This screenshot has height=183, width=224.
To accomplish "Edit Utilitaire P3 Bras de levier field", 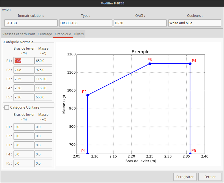I will point(24,145).
